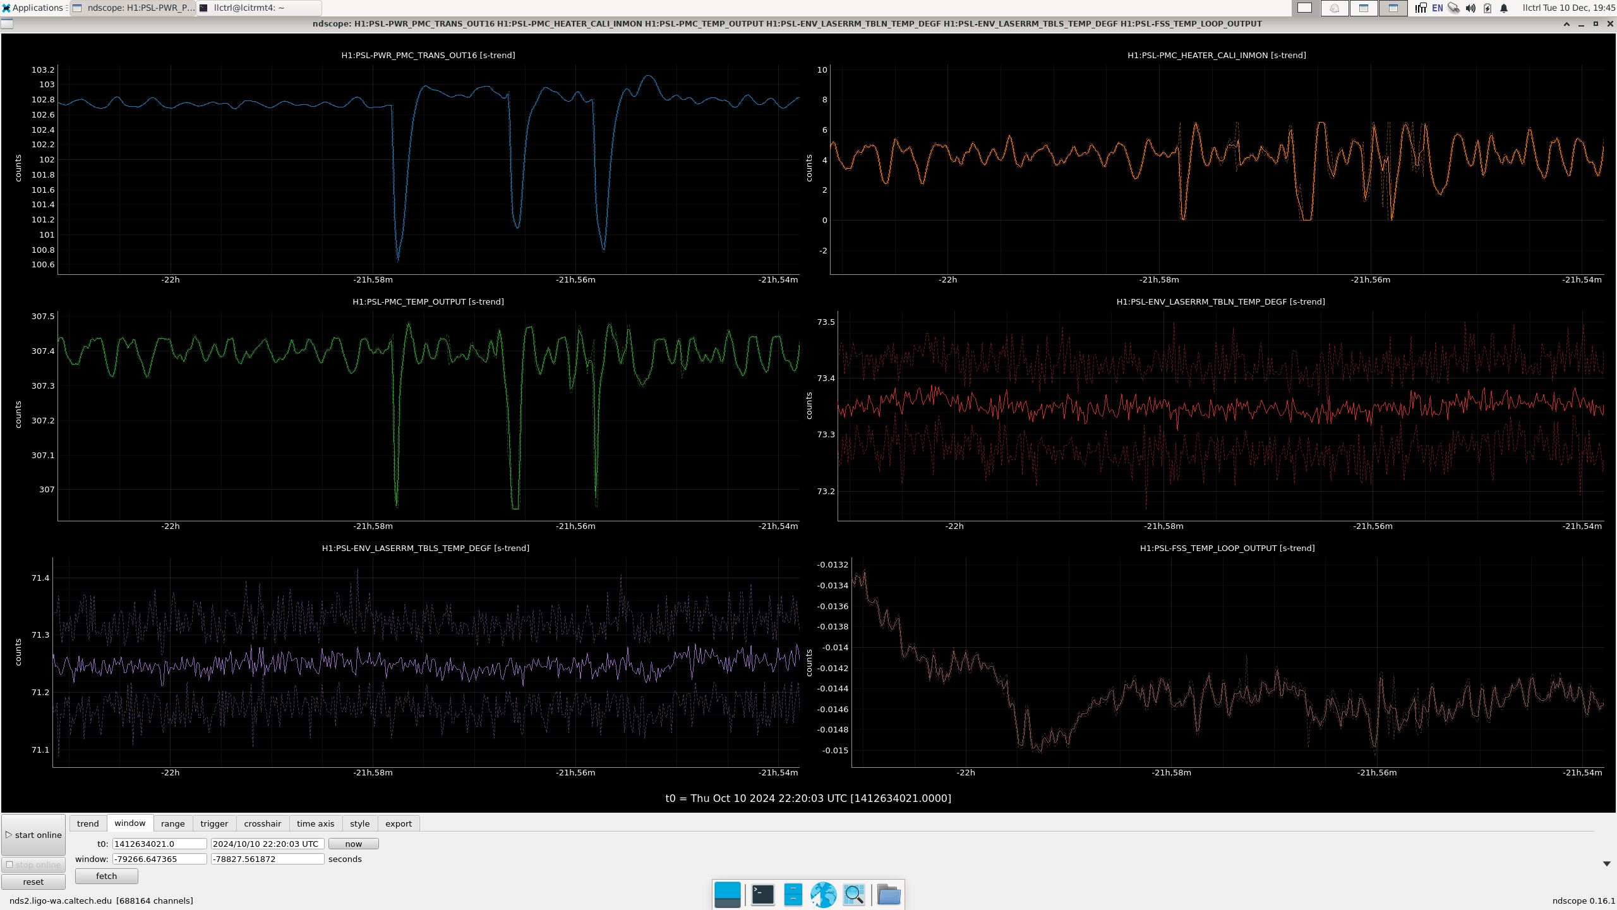Open the time axis tab

pyautogui.click(x=315, y=823)
